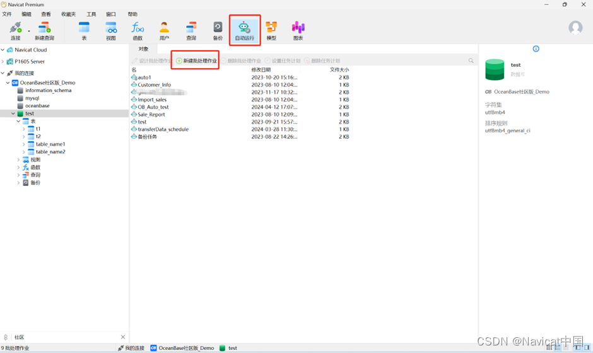Screen dimensions: 593x353
Task: Click the 设置任务计划 button
Action: click(283, 61)
